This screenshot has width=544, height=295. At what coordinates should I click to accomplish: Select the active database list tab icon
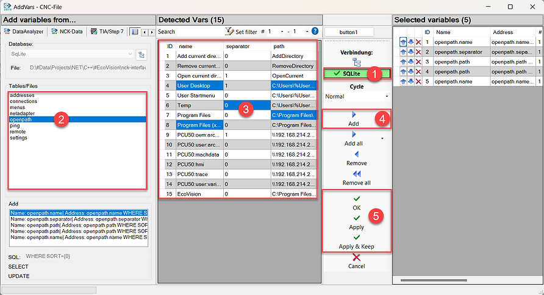click(x=135, y=32)
